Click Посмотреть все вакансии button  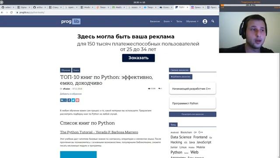192,114
